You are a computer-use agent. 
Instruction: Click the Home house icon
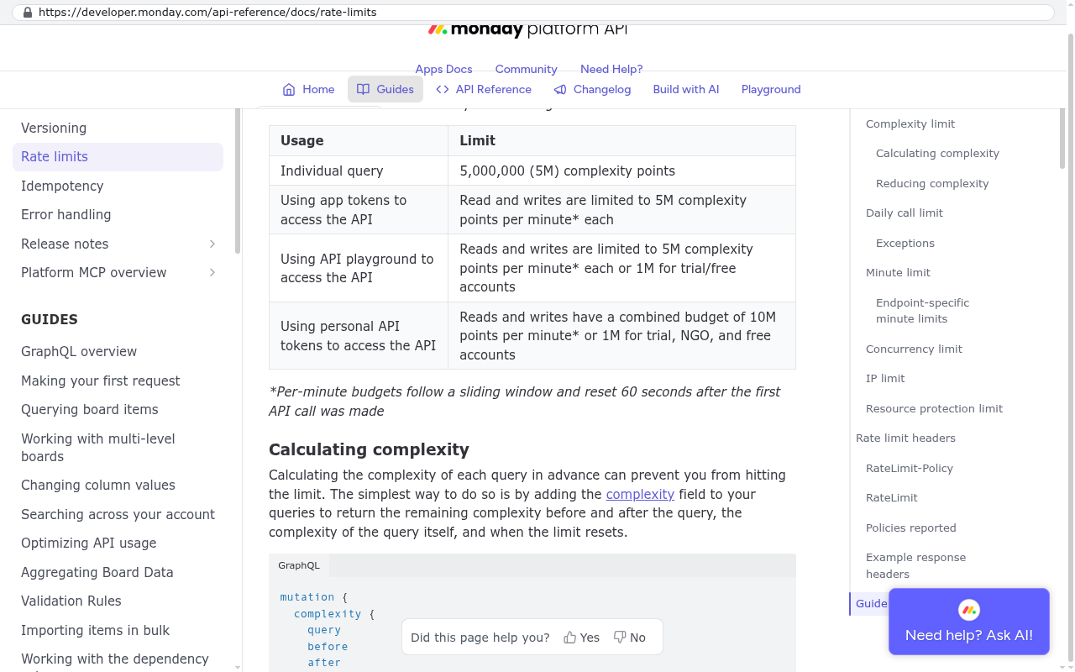coord(289,89)
